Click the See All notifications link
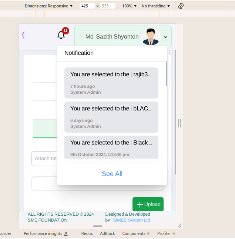 click(112, 174)
